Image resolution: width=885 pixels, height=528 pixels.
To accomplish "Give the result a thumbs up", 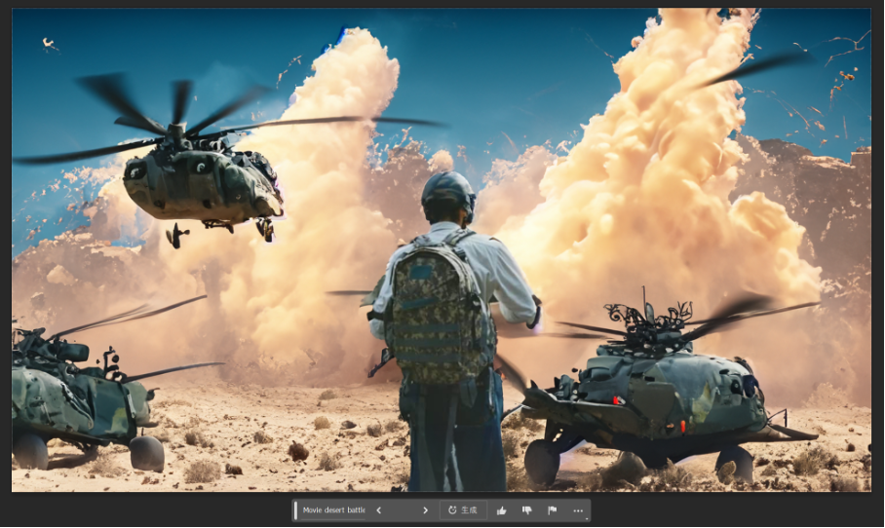I will pyautogui.click(x=501, y=510).
